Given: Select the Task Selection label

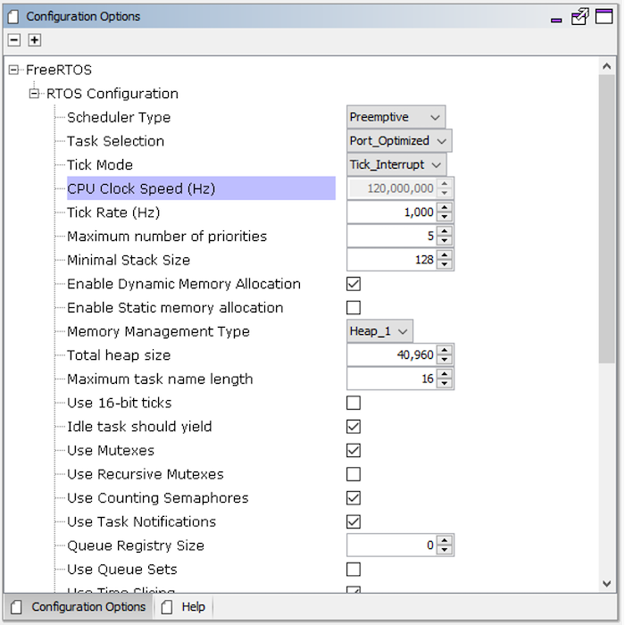Looking at the screenshot, I should 115,141.
